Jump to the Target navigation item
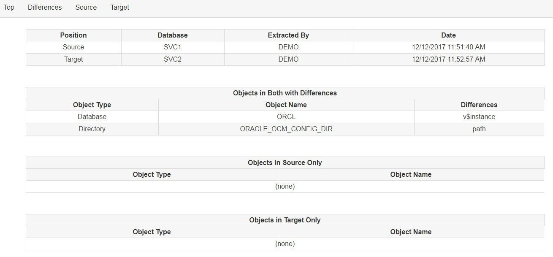The width and height of the screenshot is (553, 257). 120,8
